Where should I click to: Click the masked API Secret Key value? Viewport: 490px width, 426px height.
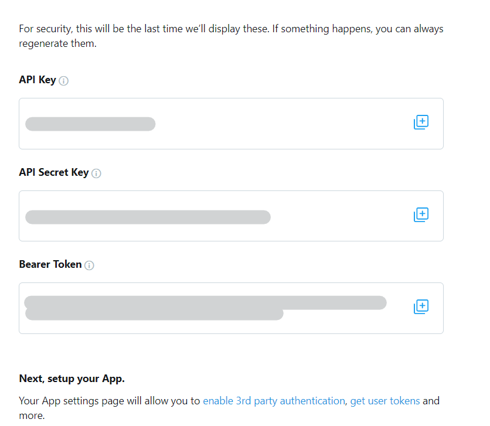click(x=148, y=217)
